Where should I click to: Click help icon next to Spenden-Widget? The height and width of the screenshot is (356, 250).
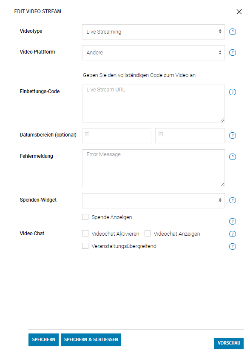[x=232, y=200]
